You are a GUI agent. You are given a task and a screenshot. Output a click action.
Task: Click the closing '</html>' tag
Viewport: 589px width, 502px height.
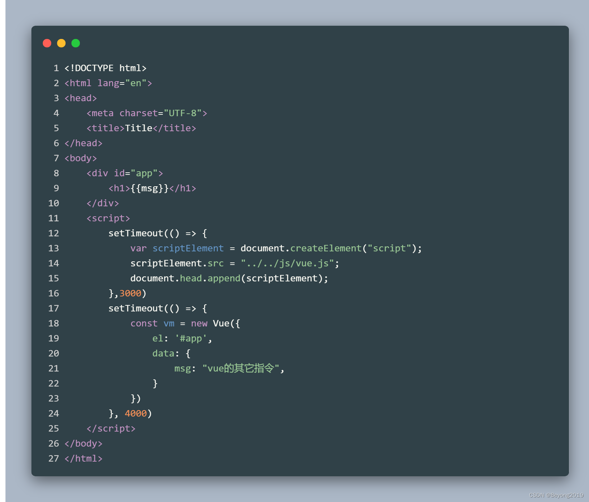(83, 459)
